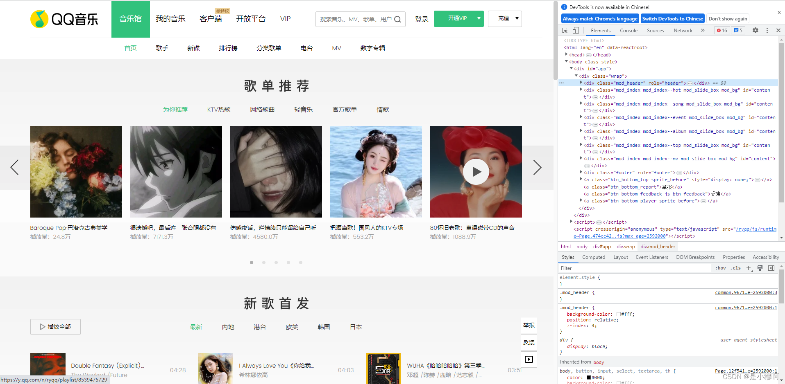Toggle the computed styles sidebar icon
The height and width of the screenshot is (384, 785).
coord(771,268)
